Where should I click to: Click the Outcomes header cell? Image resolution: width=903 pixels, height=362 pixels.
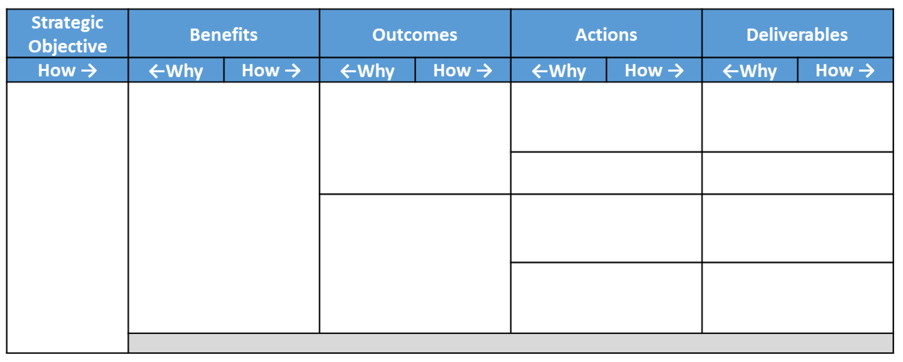point(415,34)
